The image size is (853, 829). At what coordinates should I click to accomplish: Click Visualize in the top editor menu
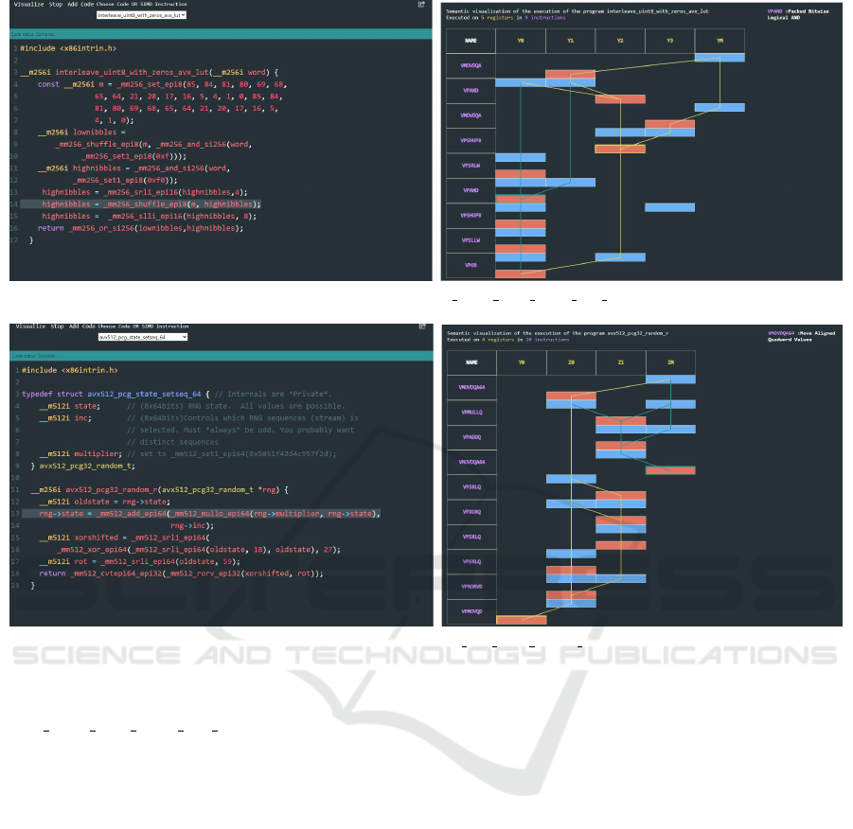coord(28,5)
